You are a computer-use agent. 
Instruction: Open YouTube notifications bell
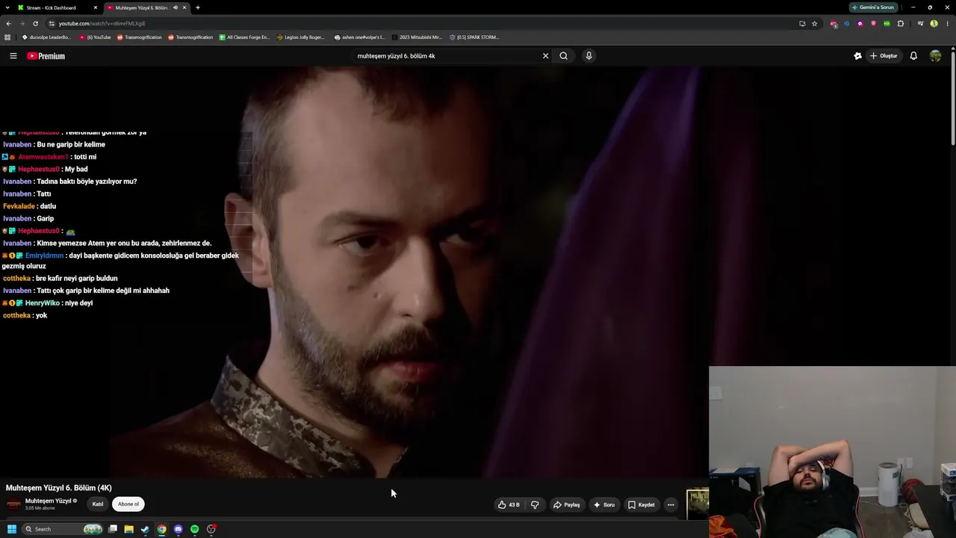(913, 56)
